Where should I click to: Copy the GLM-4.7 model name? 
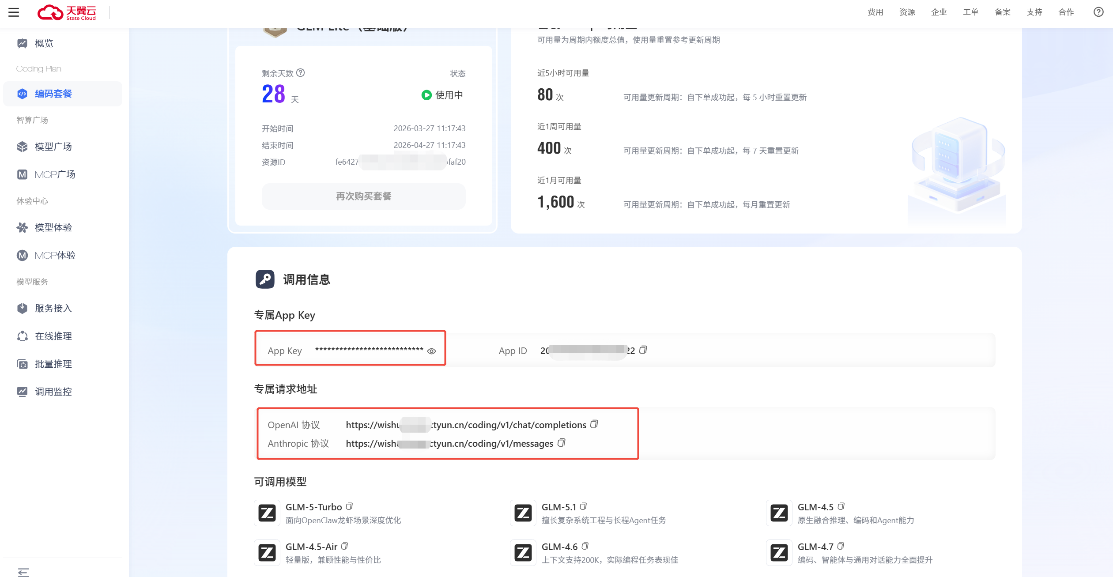tap(841, 546)
